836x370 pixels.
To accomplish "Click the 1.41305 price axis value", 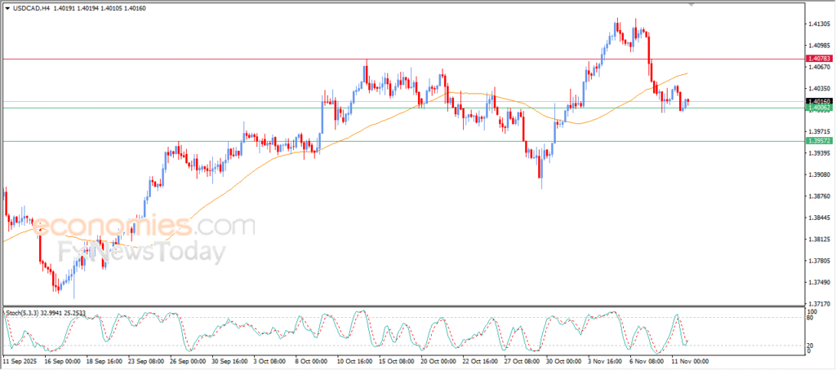I will click(x=820, y=24).
